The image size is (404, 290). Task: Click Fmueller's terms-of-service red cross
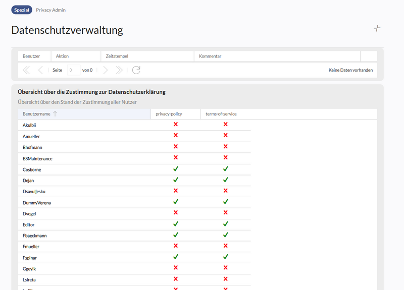225,246
